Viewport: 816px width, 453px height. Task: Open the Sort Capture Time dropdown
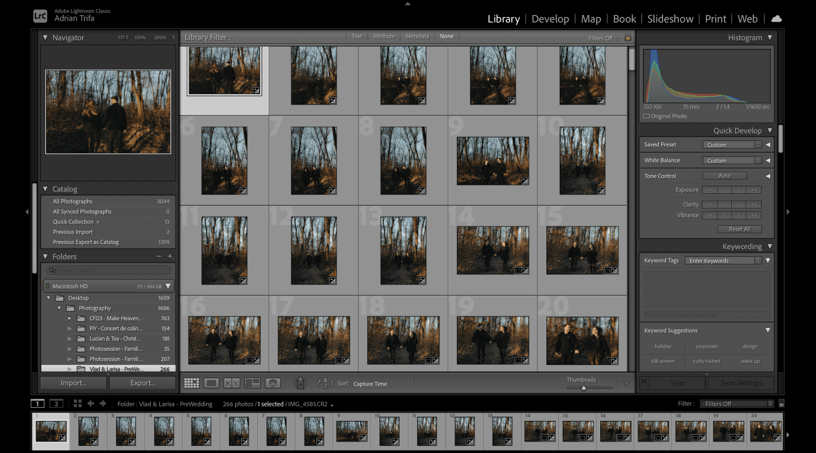[x=373, y=384]
